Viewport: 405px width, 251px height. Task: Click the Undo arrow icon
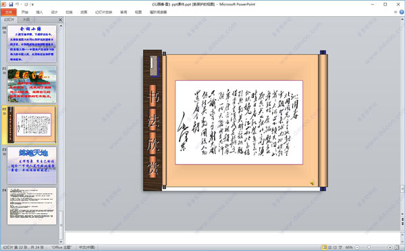(x=18, y=5)
